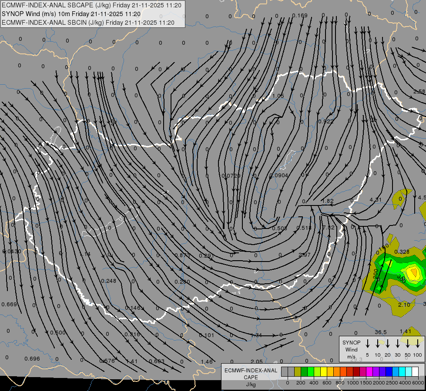
Task: Click the 800 tick label on CAPE scale
Action: coord(340,383)
